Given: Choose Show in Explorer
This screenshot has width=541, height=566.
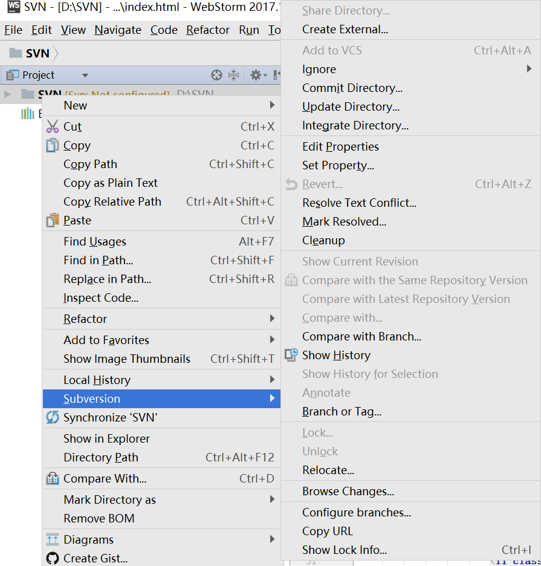Looking at the screenshot, I should [x=161, y=438].
